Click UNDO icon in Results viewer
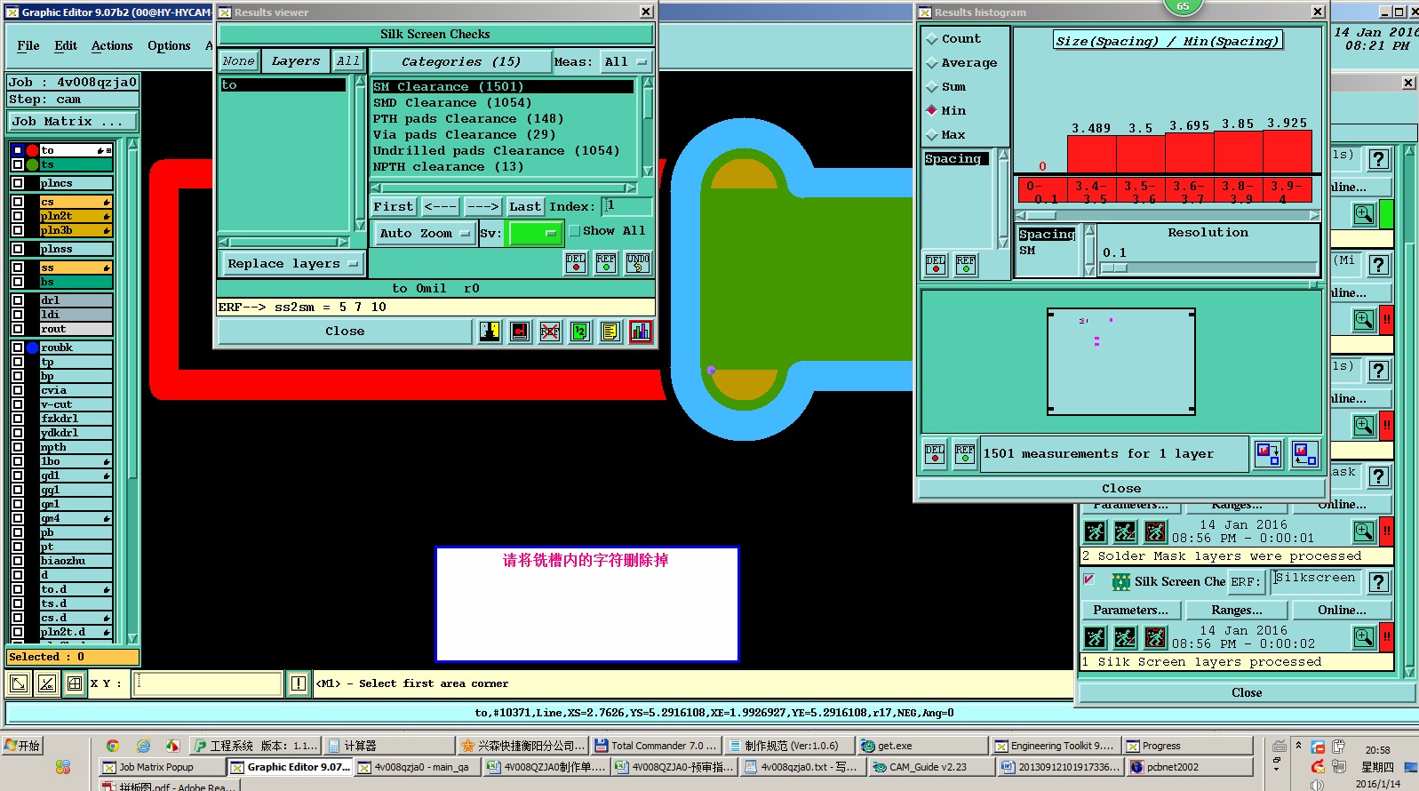The width and height of the screenshot is (1419, 791). (638, 263)
